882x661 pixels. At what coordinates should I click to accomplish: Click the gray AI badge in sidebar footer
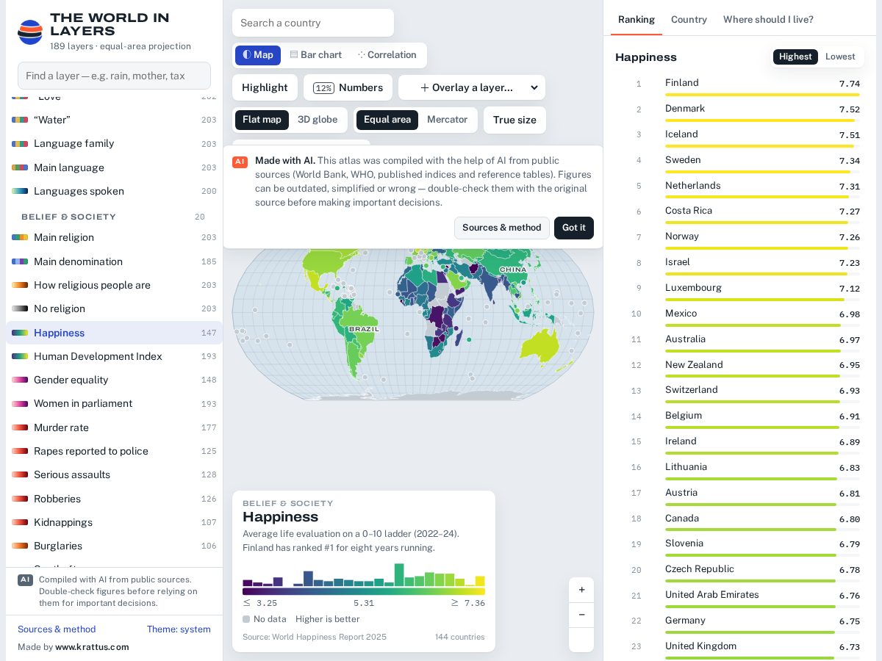click(25, 579)
